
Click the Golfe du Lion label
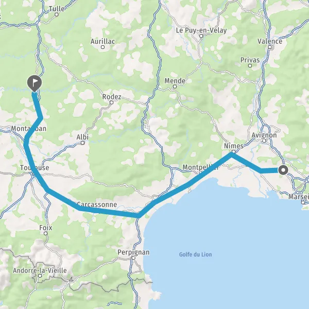coord(196,254)
